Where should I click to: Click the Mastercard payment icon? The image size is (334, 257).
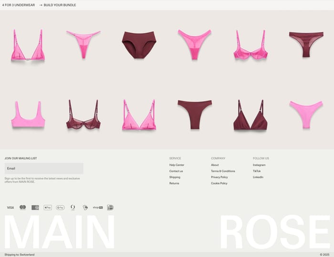[x=23, y=207]
